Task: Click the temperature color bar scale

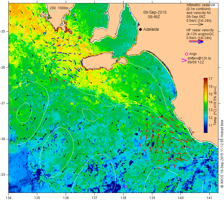Action: pos(206,105)
